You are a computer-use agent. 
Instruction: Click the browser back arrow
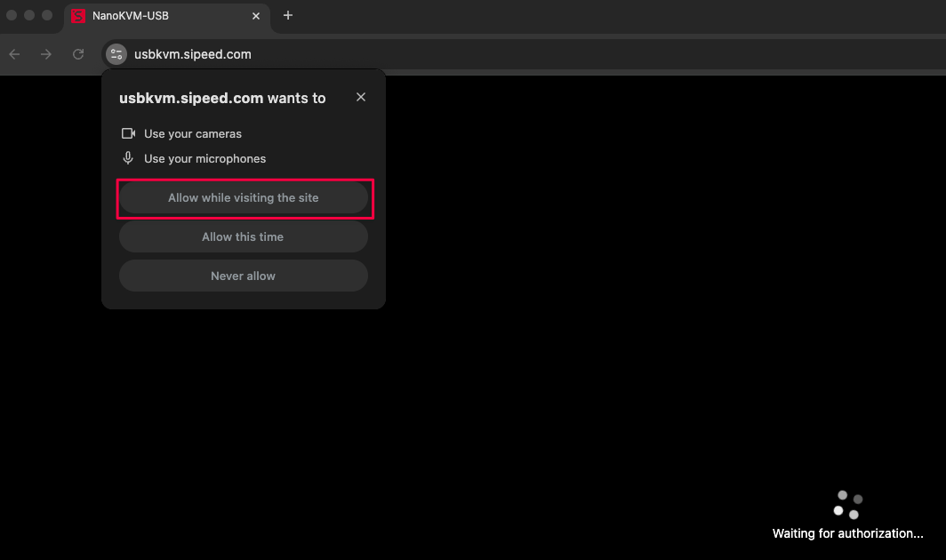(x=14, y=54)
